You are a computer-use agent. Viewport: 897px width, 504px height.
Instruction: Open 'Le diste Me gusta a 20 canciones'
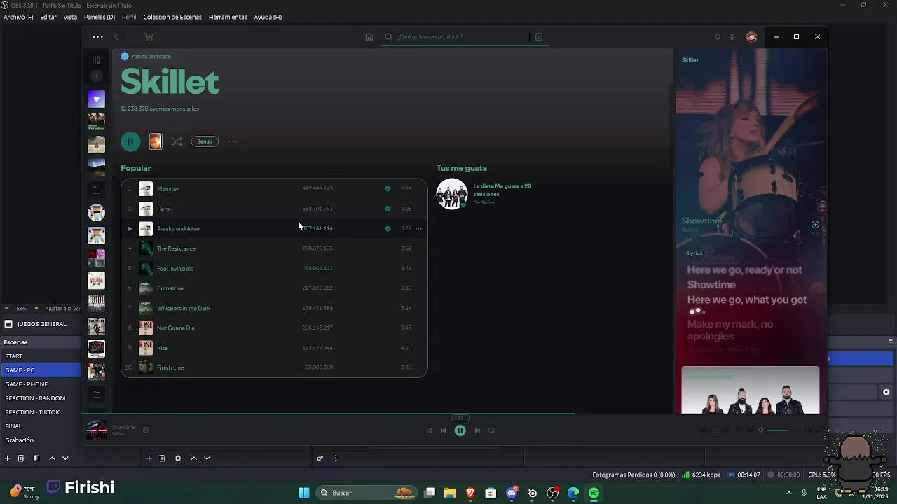502,189
